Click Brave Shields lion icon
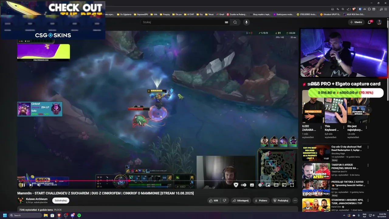Image resolution: width=389 pixels, height=219 pixels. click(354, 9)
